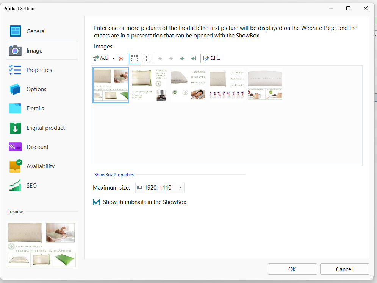Viewport: 377px width, 283px height.
Task: Click the Cancel button
Action: pos(344,269)
